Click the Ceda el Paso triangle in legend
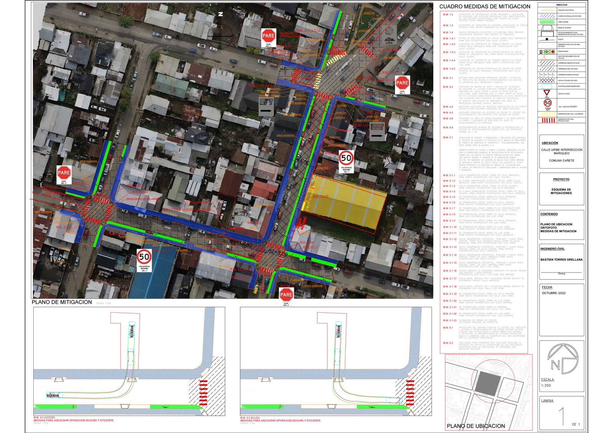This screenshot has height=433, width=613. pyautogui.click(x=547, y=92)
